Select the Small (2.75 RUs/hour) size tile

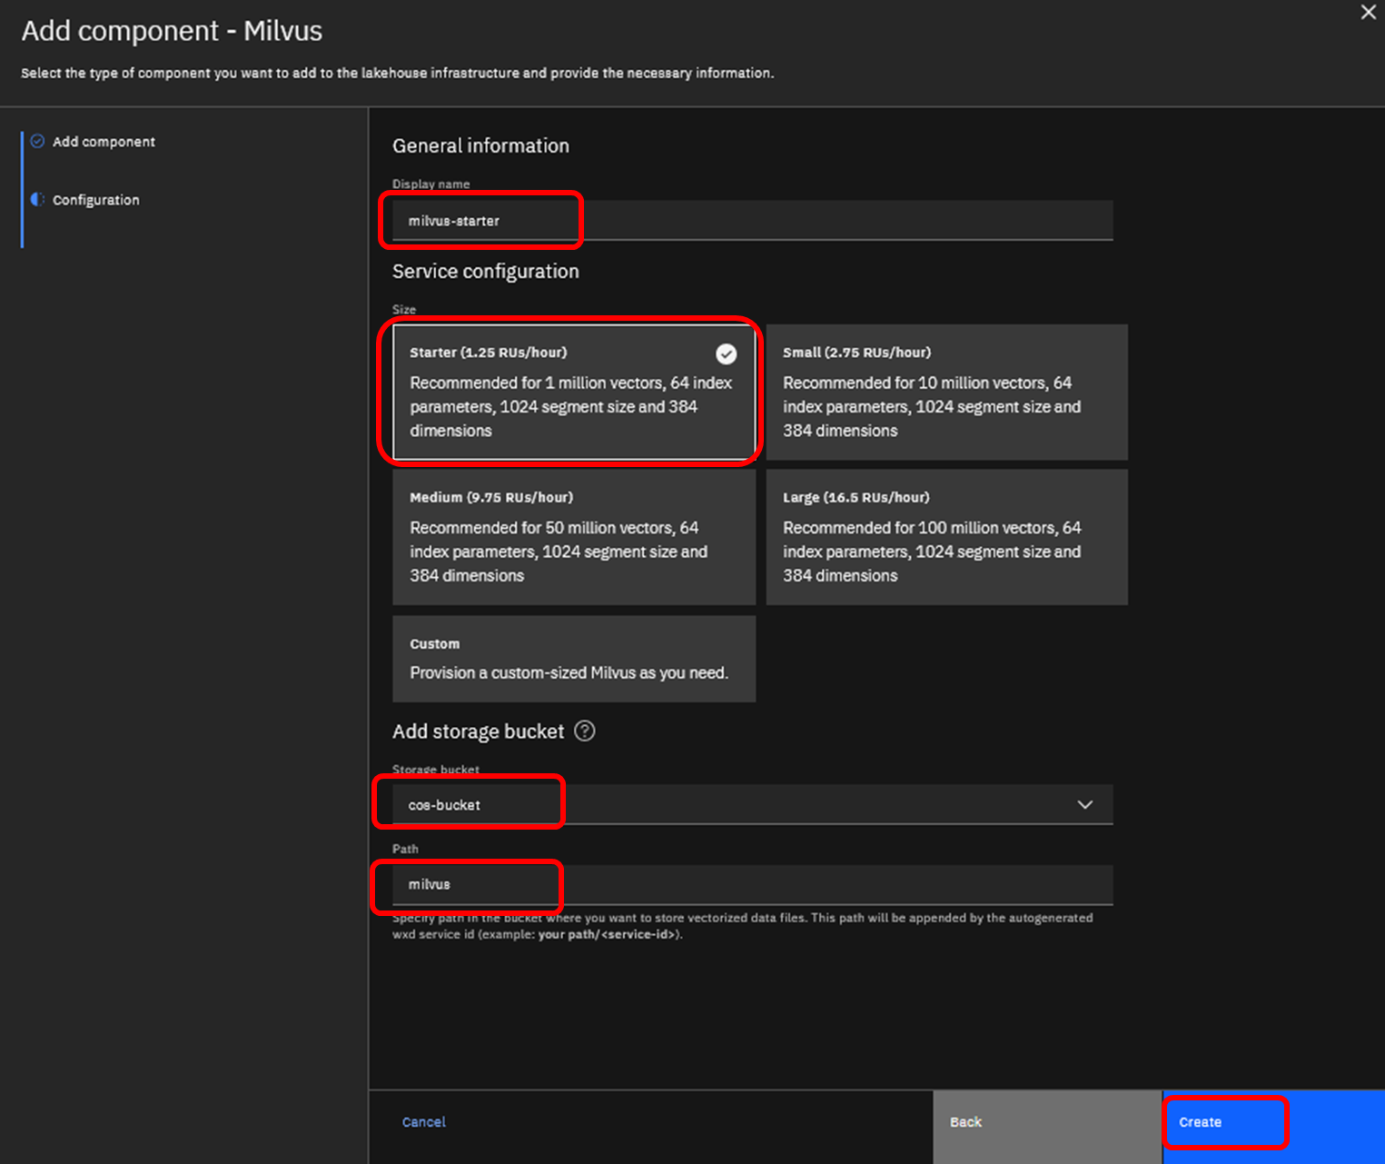point(946,392)
